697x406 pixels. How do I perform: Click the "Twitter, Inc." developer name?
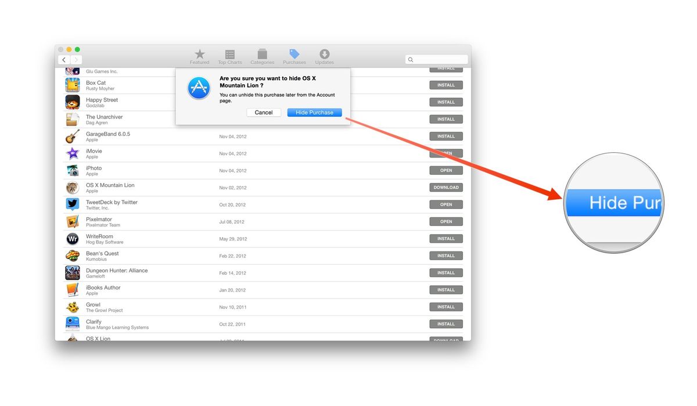pos(98,208)
